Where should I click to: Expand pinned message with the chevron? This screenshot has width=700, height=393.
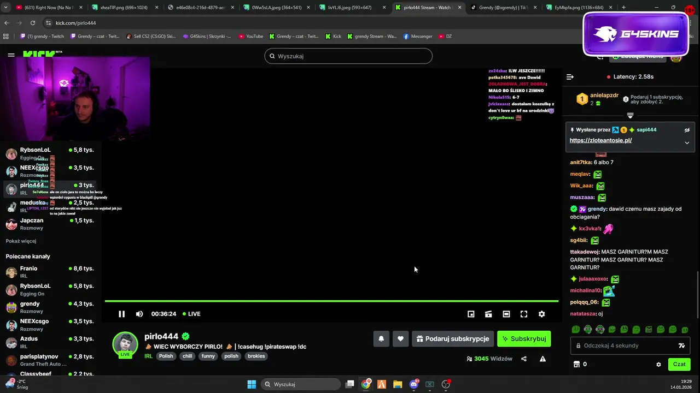pos(687,143)
